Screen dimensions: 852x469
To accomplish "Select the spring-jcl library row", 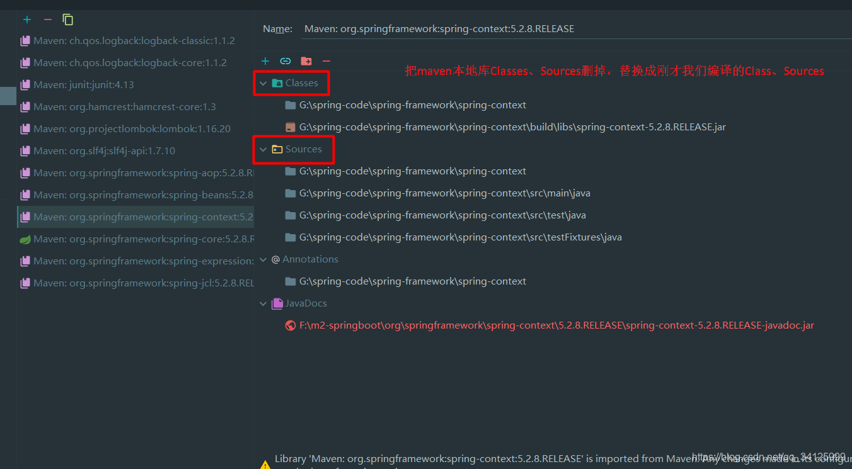I will [135, 283].
